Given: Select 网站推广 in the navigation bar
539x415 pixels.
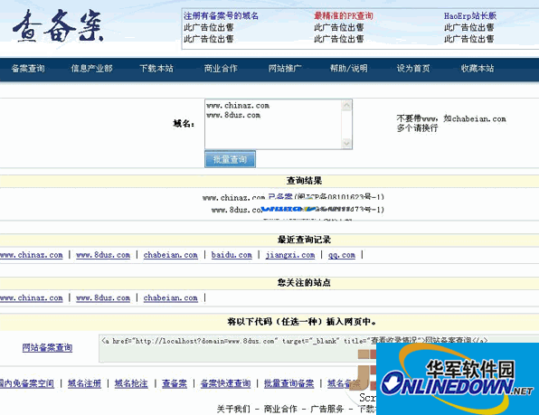Looking at the screenshot, I should pos(285,69).
